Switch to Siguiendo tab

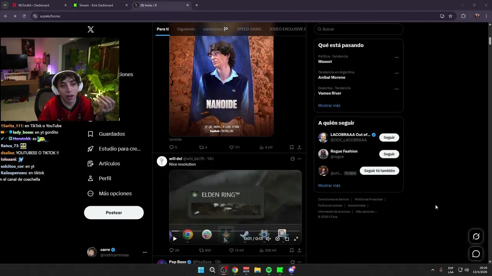tap(186, 29)
